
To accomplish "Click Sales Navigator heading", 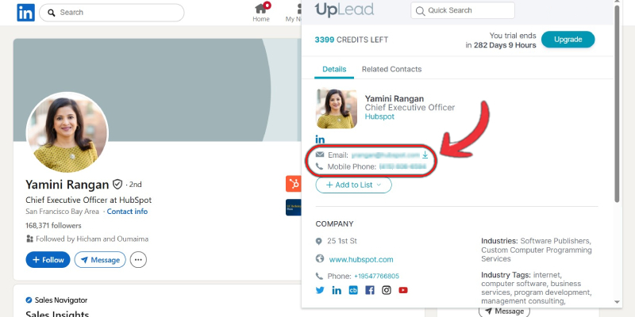I will 61,300.
